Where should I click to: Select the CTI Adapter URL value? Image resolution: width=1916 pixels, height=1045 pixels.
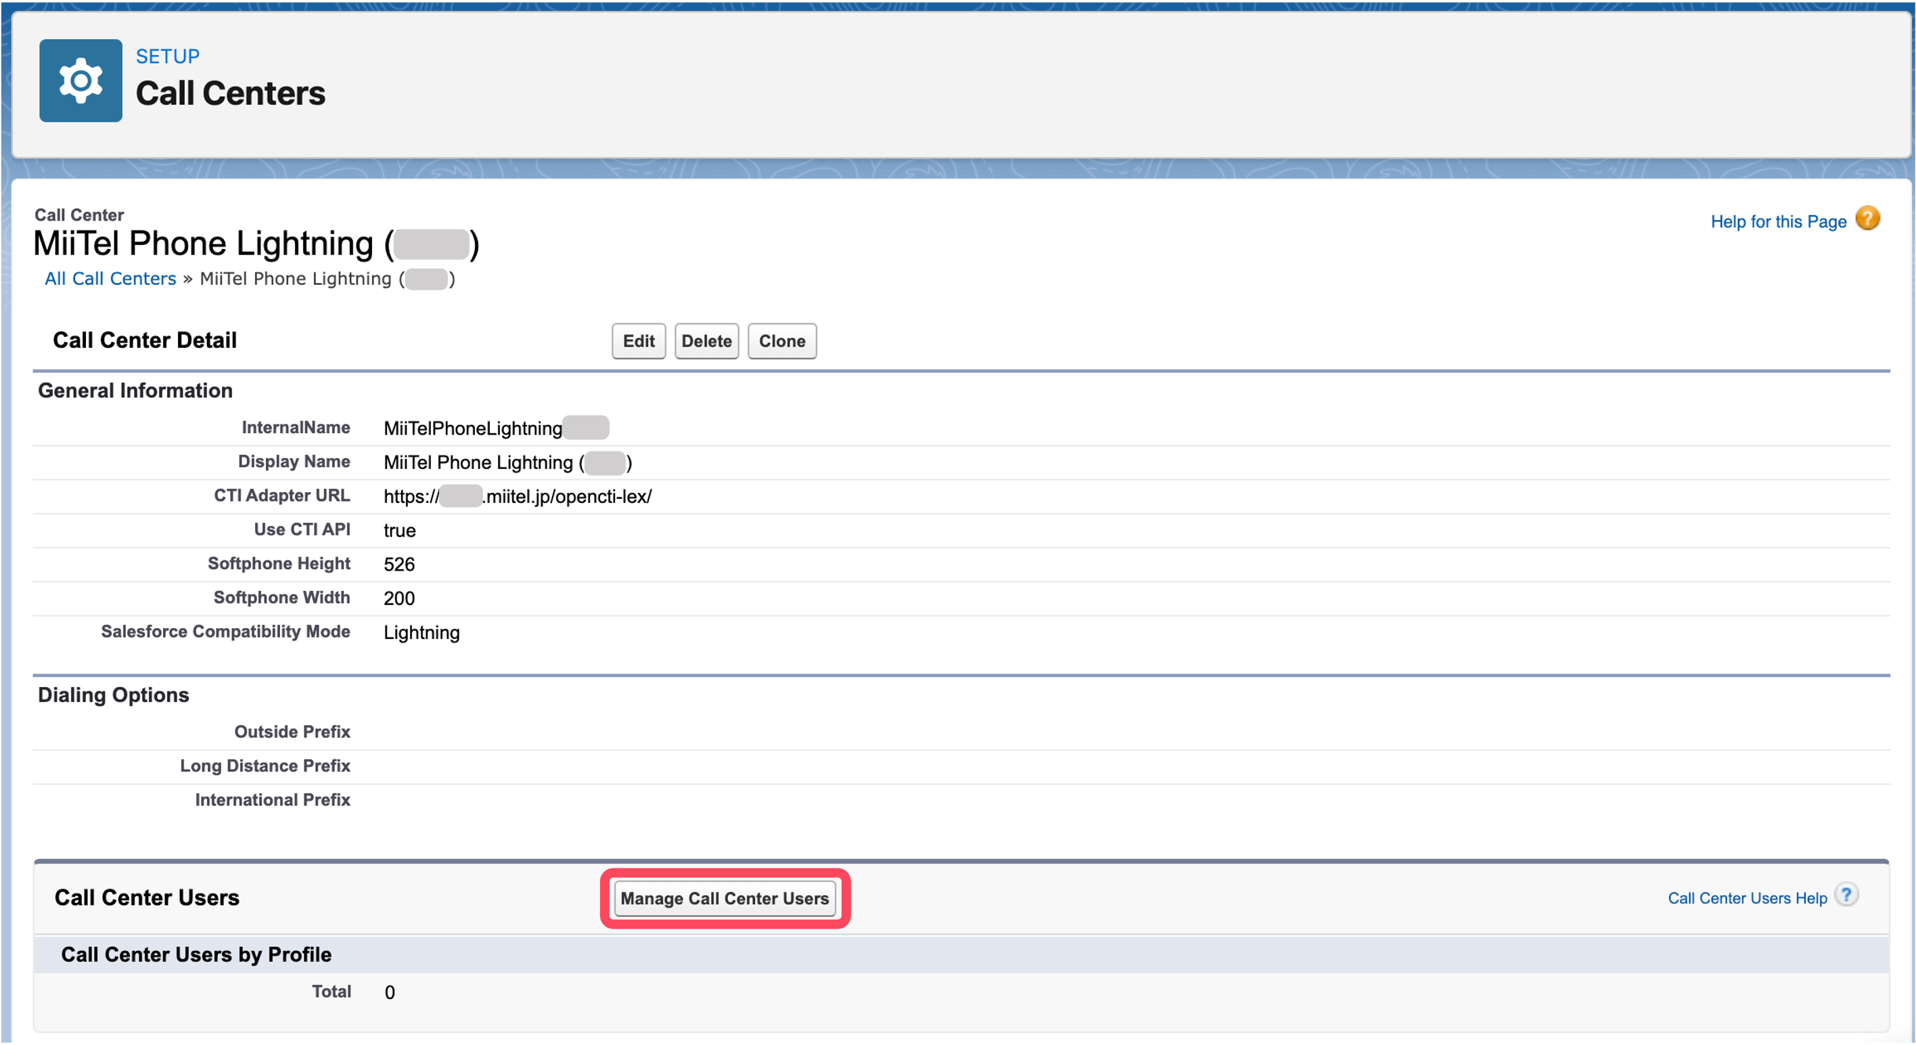[x=517, y=497]
